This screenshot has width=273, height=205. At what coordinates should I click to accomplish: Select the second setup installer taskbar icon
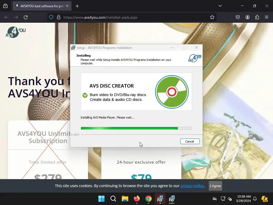tap(172, 199)
